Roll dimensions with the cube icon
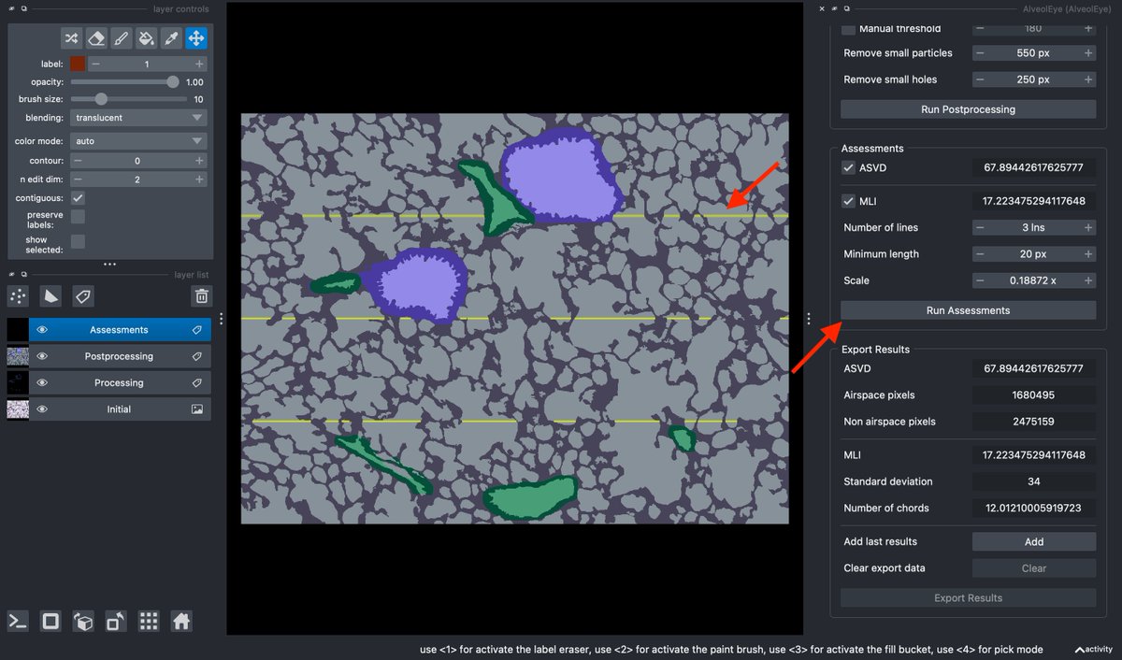Screen dimensions: 1122x660 [x=83, y=621]
